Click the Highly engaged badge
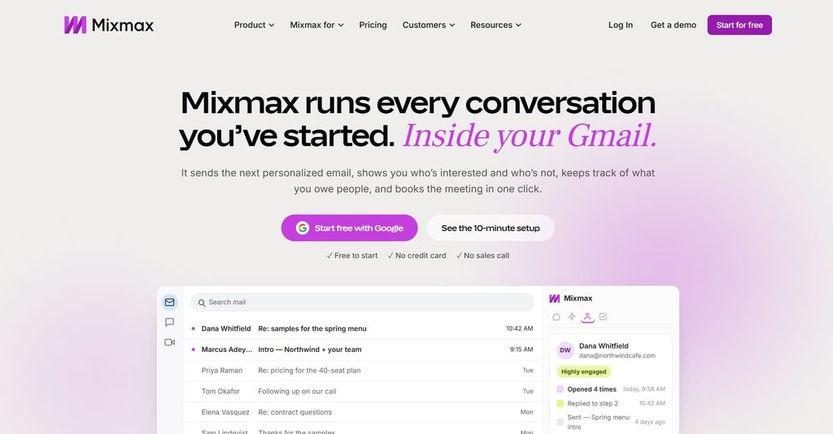 click(584, 371)
